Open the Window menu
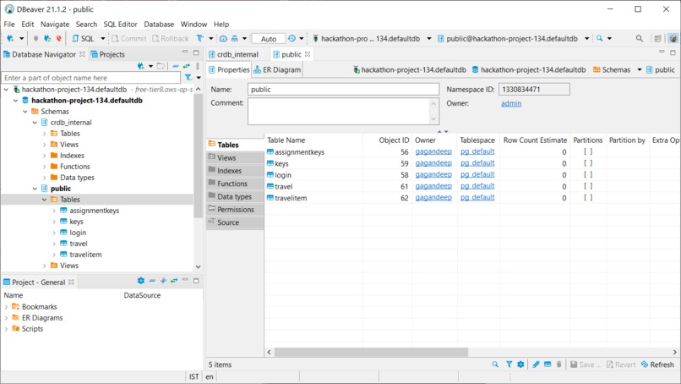The width and height of the screenshot is (681, 384). pyautogui.click(x=193, y=25)
